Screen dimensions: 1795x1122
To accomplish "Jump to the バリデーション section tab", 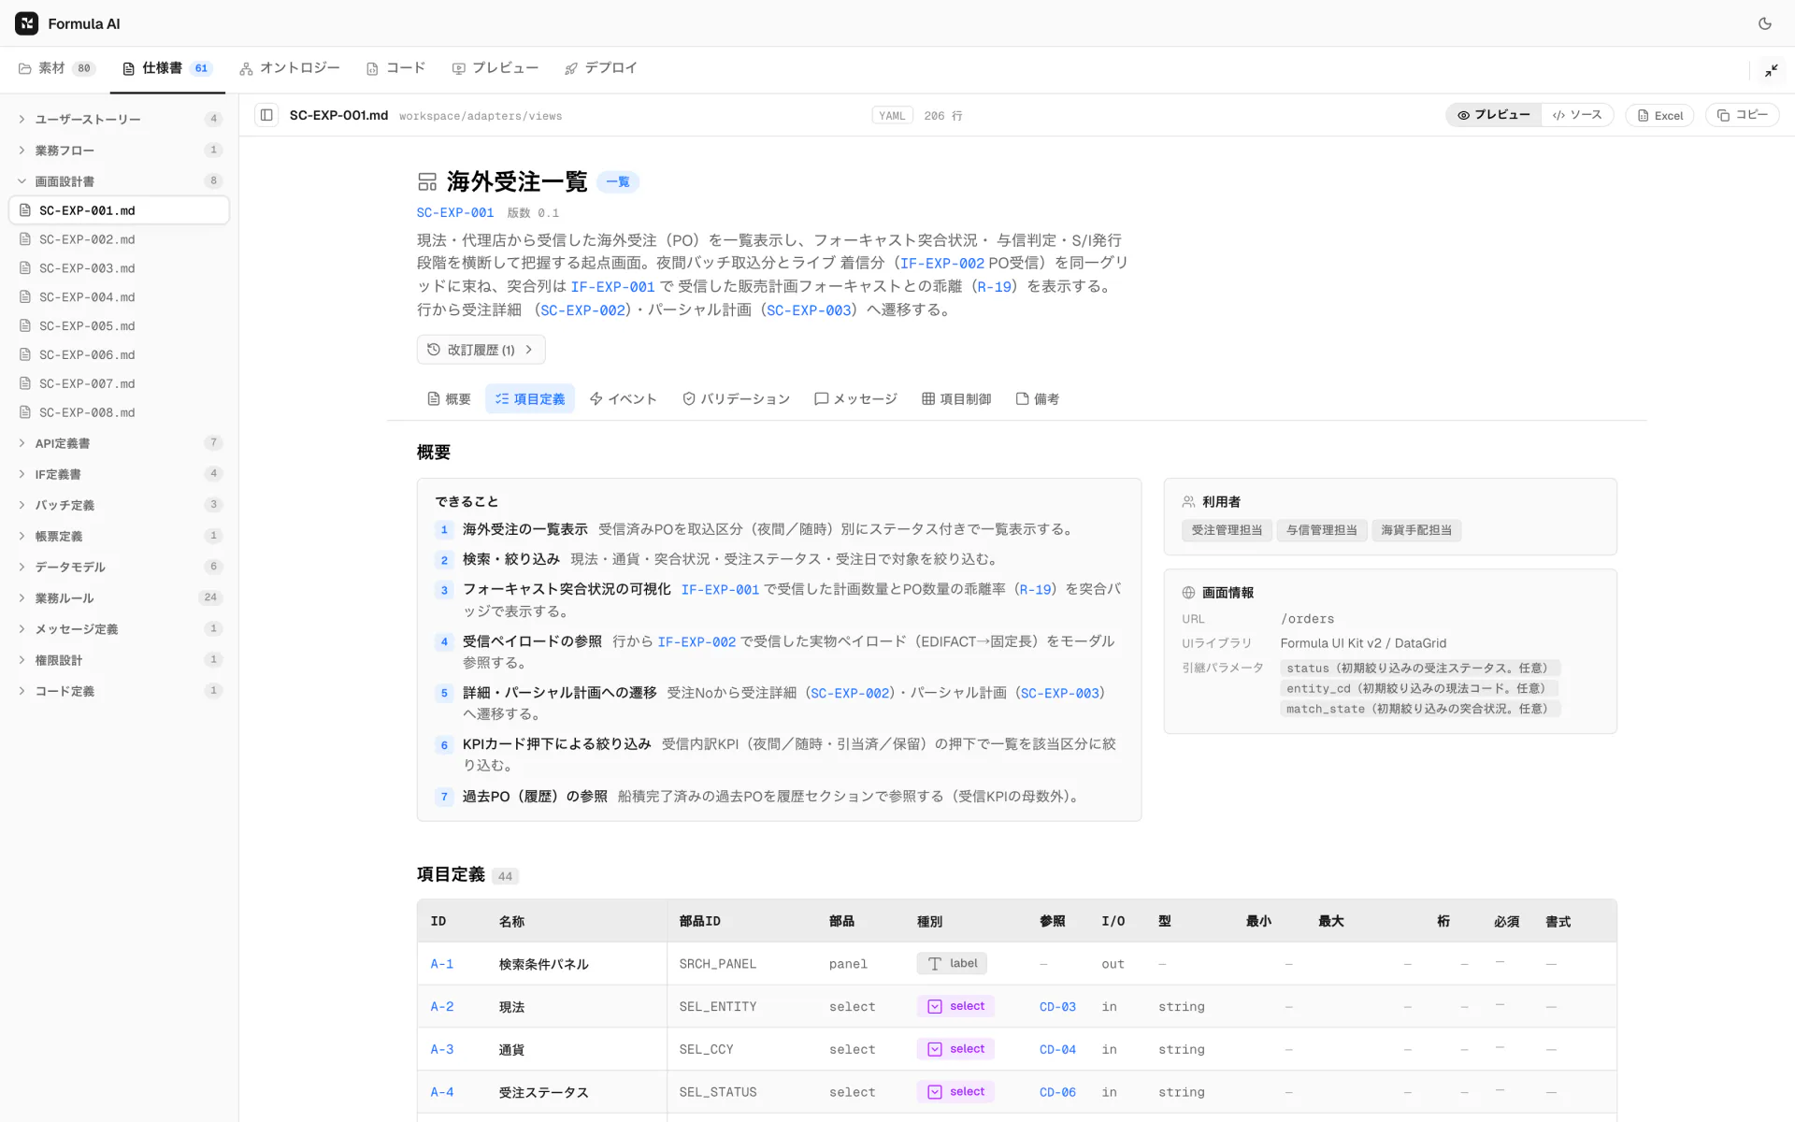I will pos(736,399).
